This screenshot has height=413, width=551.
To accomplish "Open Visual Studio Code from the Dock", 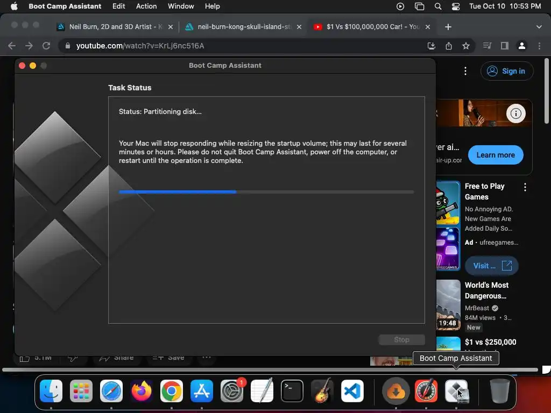I will pyautogui.click(x=352, y=391).
